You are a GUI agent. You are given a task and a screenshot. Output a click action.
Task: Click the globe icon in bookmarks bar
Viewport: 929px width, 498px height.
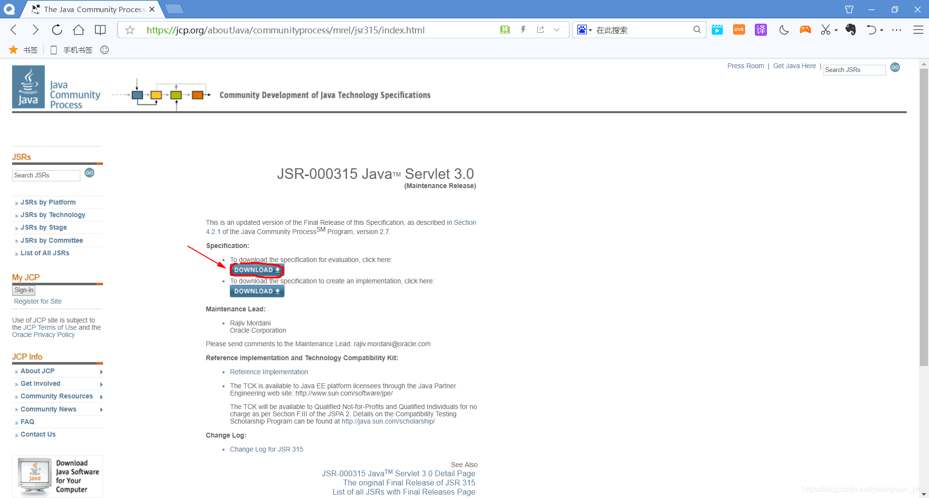105,50
